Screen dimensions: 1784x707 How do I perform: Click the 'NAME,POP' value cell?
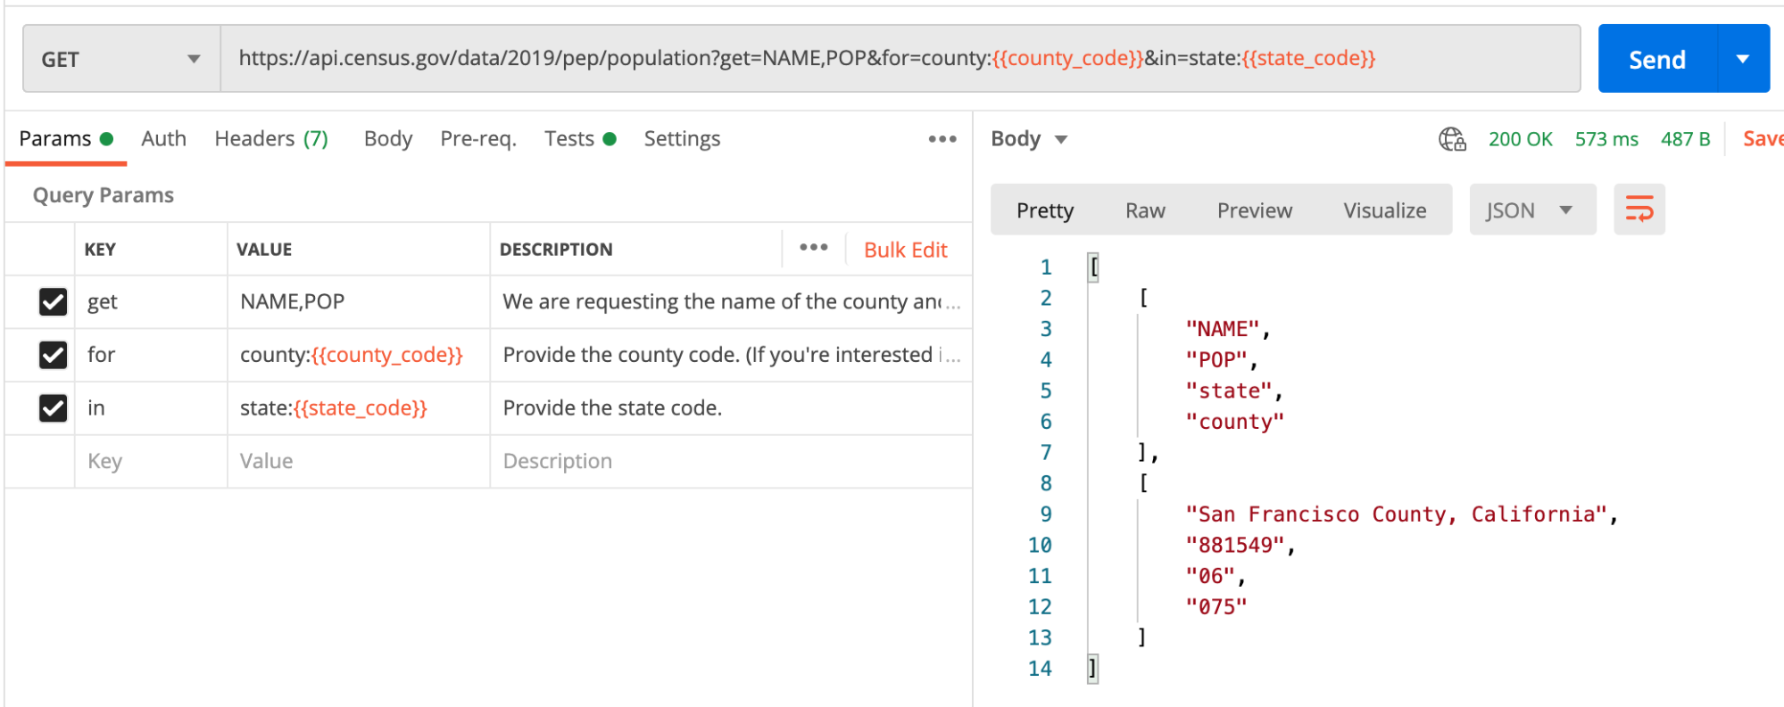coord(359,302)
